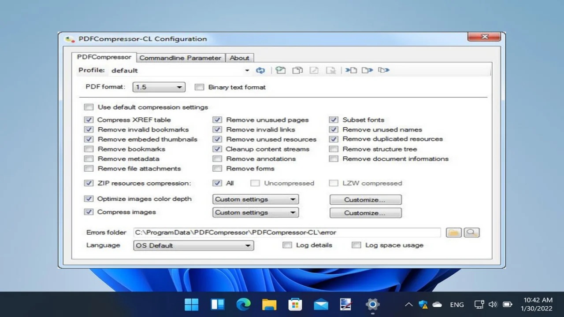Enable Remove structure tree
564x317 pixels.
334,149
